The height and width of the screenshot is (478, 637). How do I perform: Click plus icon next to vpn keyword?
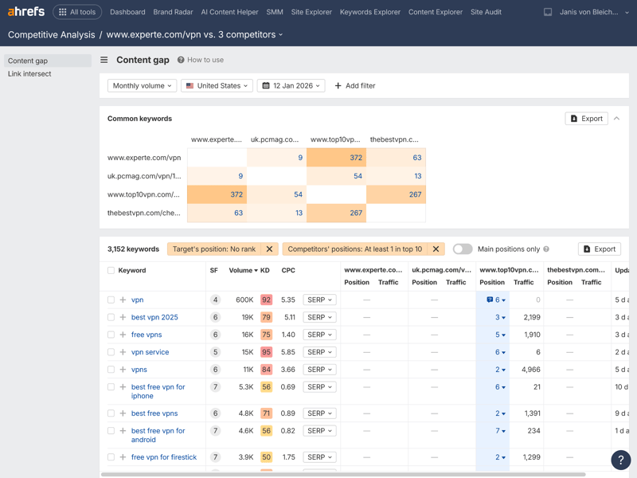coord(123,300)
